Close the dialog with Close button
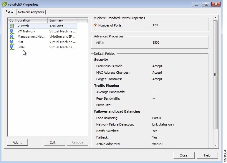 pyautogui.click(x=184, y=155)
